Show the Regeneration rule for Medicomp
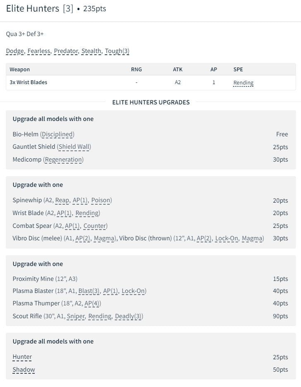This screenshot has height=387, width=301. [x=64, y=160]
